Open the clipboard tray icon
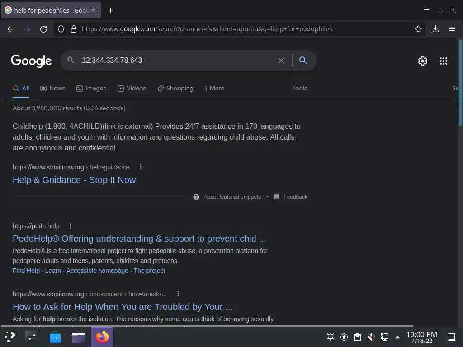463x347 pixels. point(358,337)
